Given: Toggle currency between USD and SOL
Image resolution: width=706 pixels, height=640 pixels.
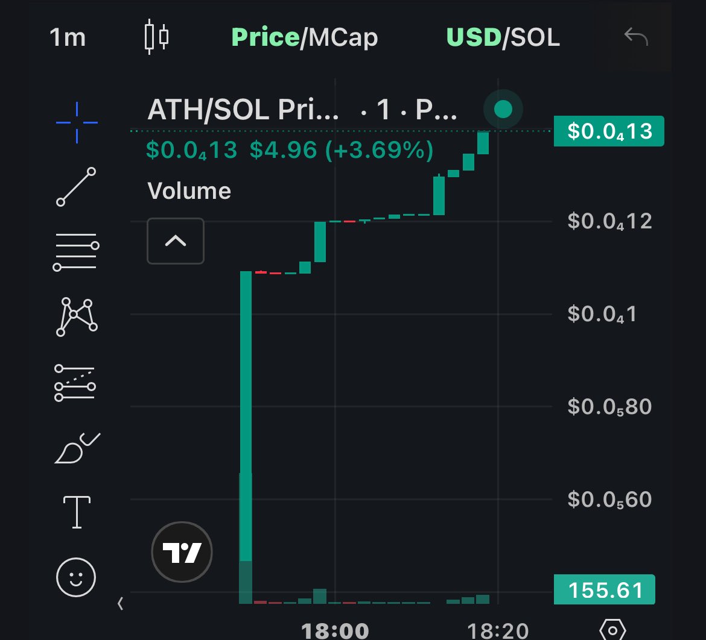Looking at the screenshot, I should tap(503, 37).
